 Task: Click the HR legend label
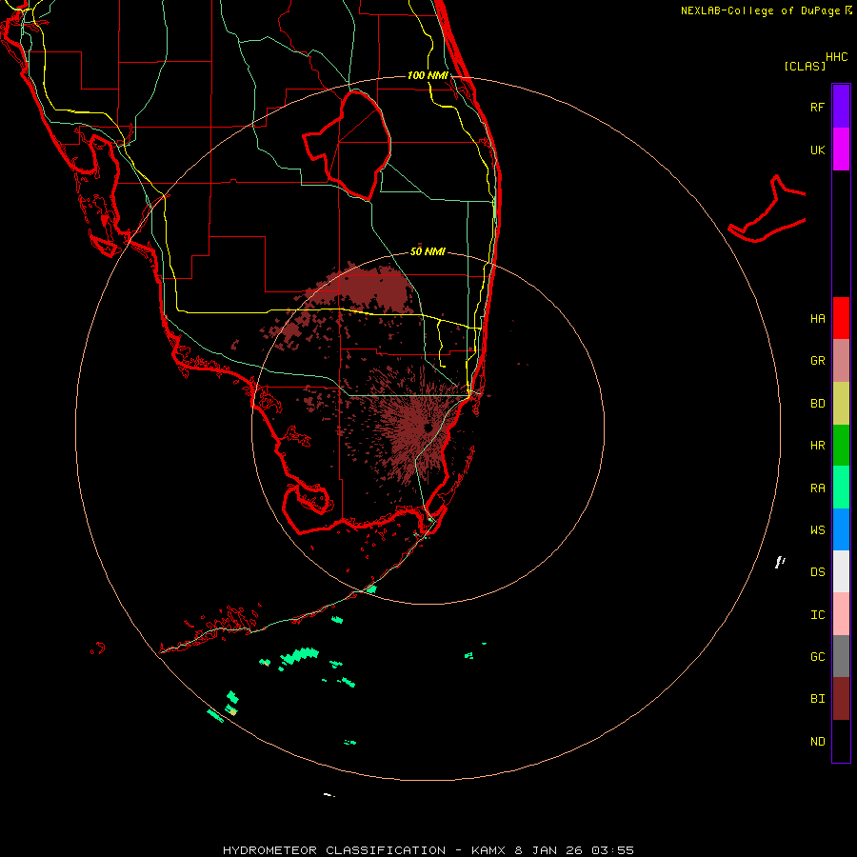(817, 445)
